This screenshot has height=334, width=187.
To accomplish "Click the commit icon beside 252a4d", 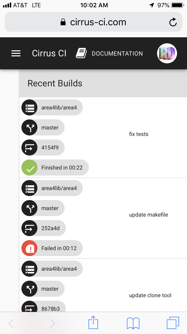I will [29, 228].
